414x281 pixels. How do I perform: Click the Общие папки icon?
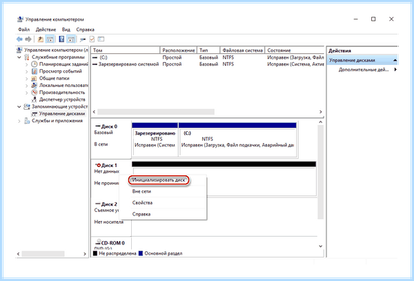[x=34, y=78]
